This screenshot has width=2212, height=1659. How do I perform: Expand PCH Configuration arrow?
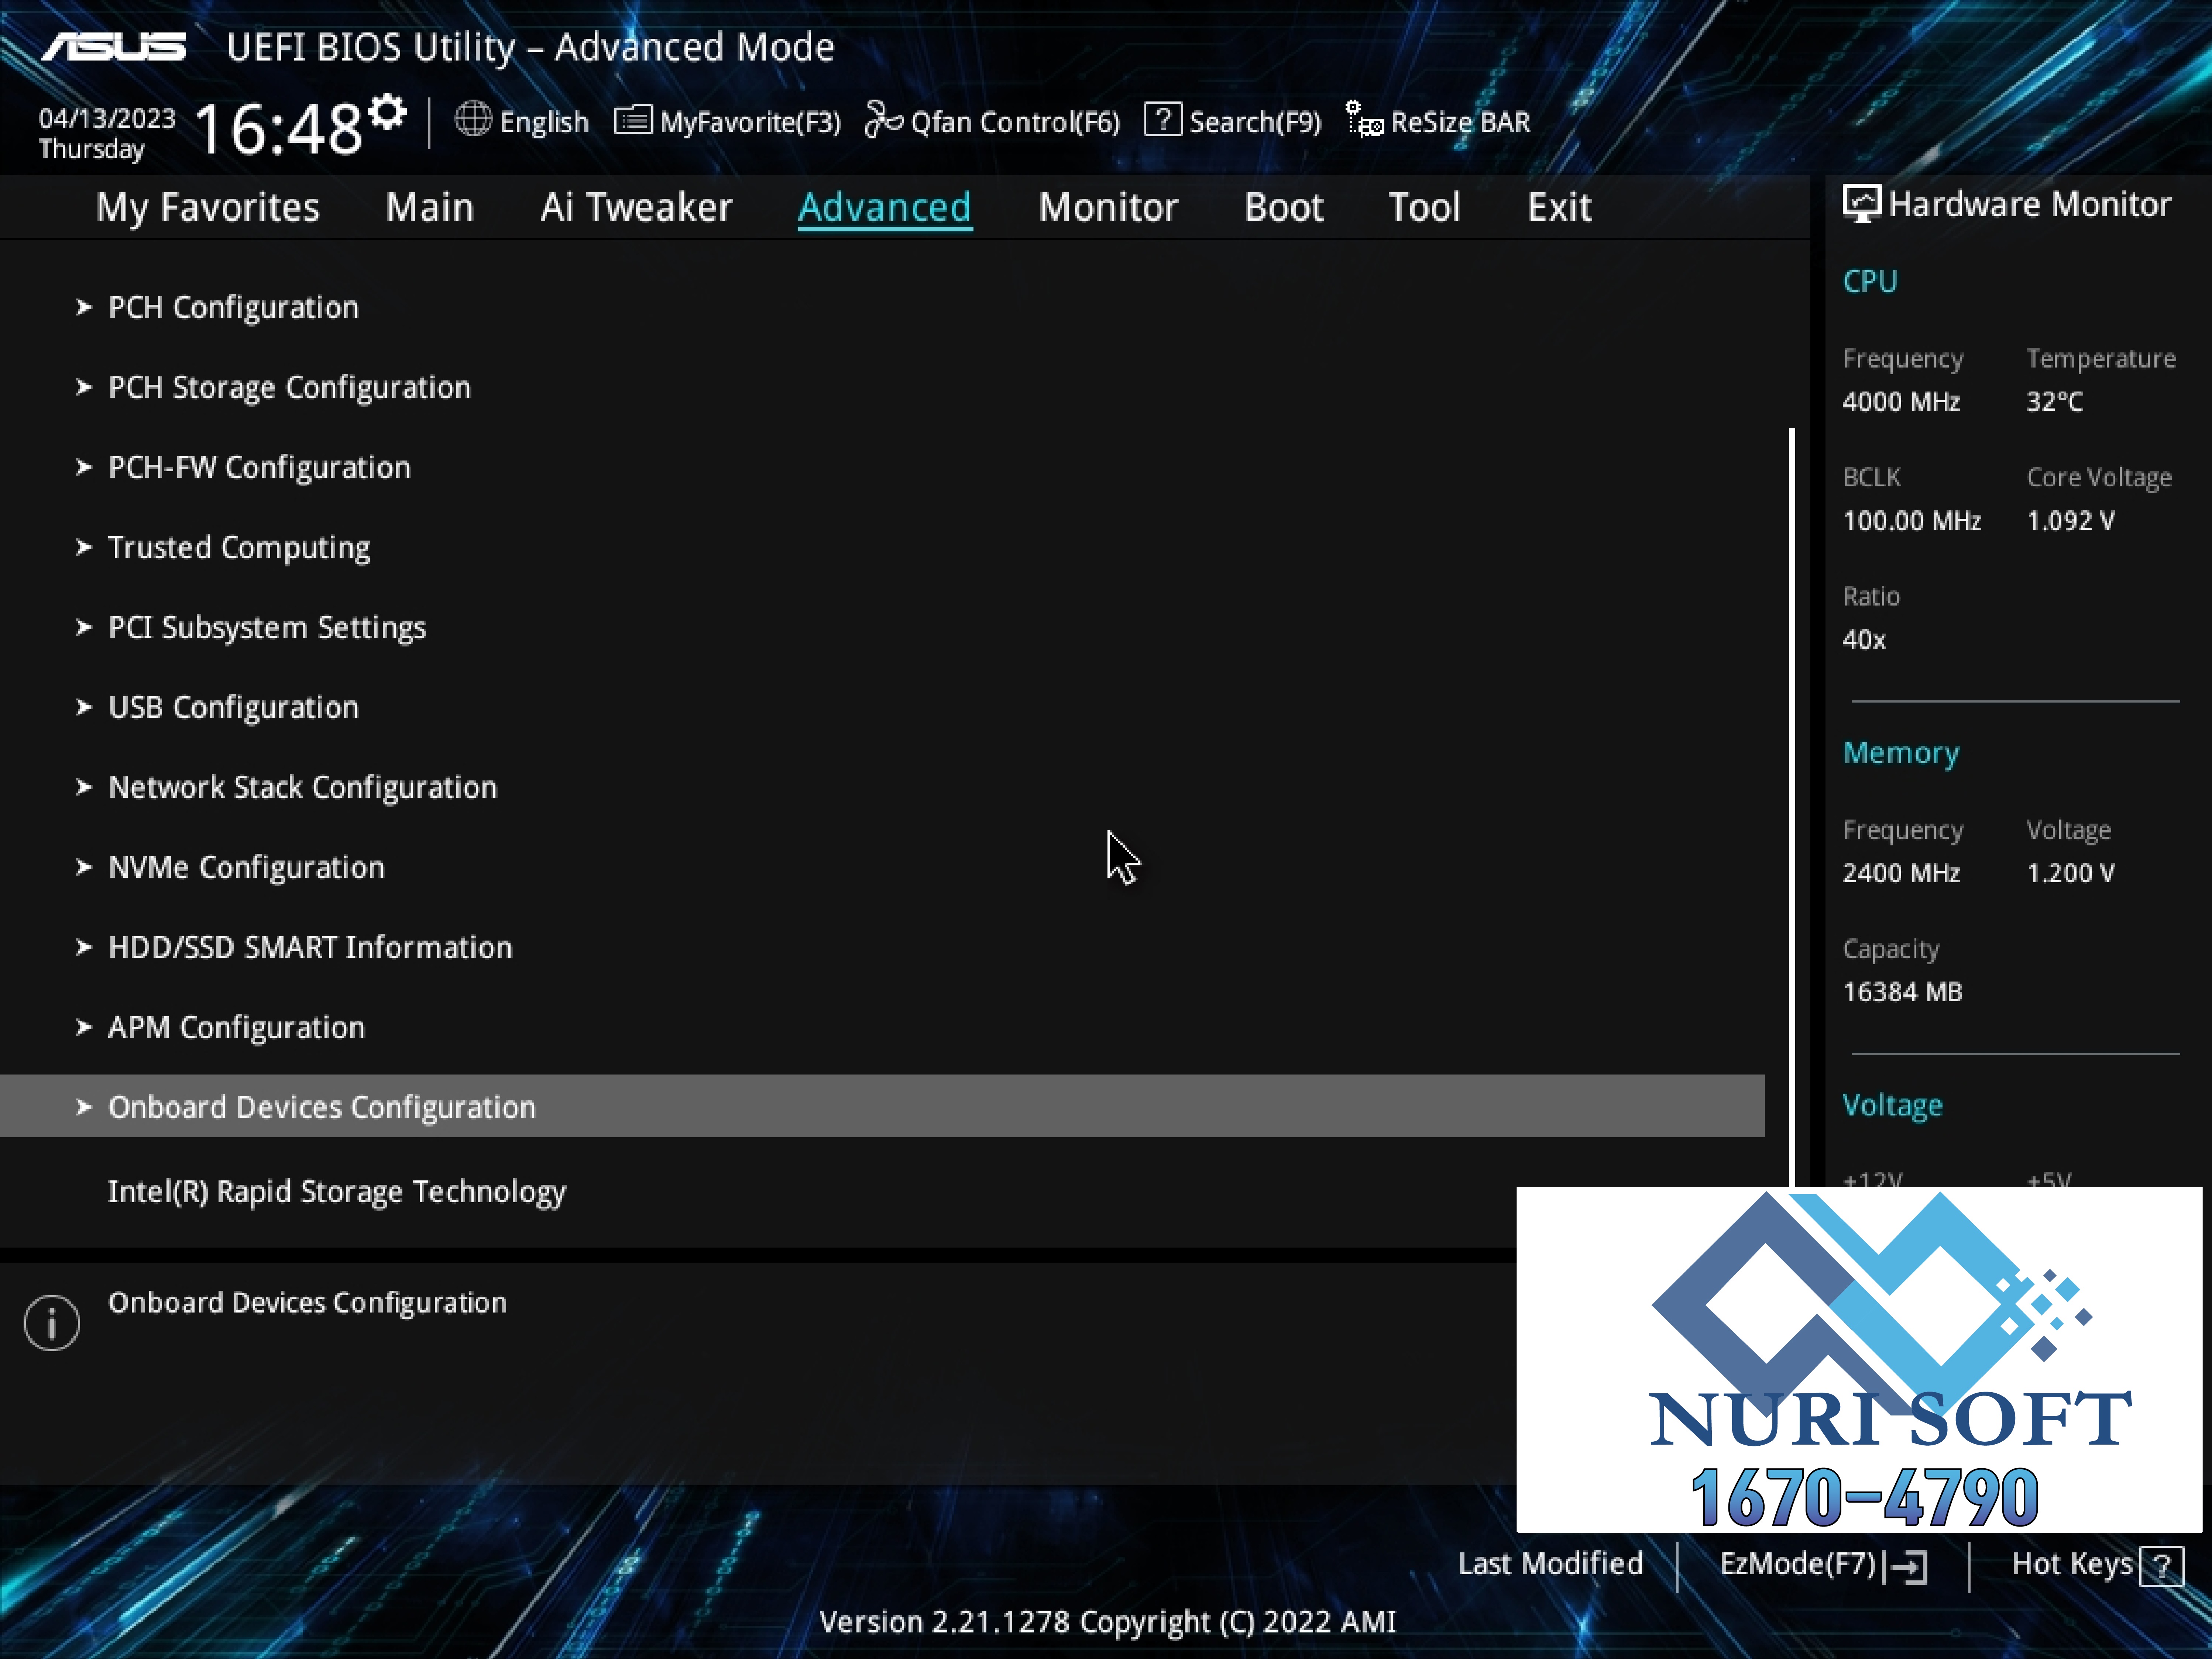(x=84, y=307)
